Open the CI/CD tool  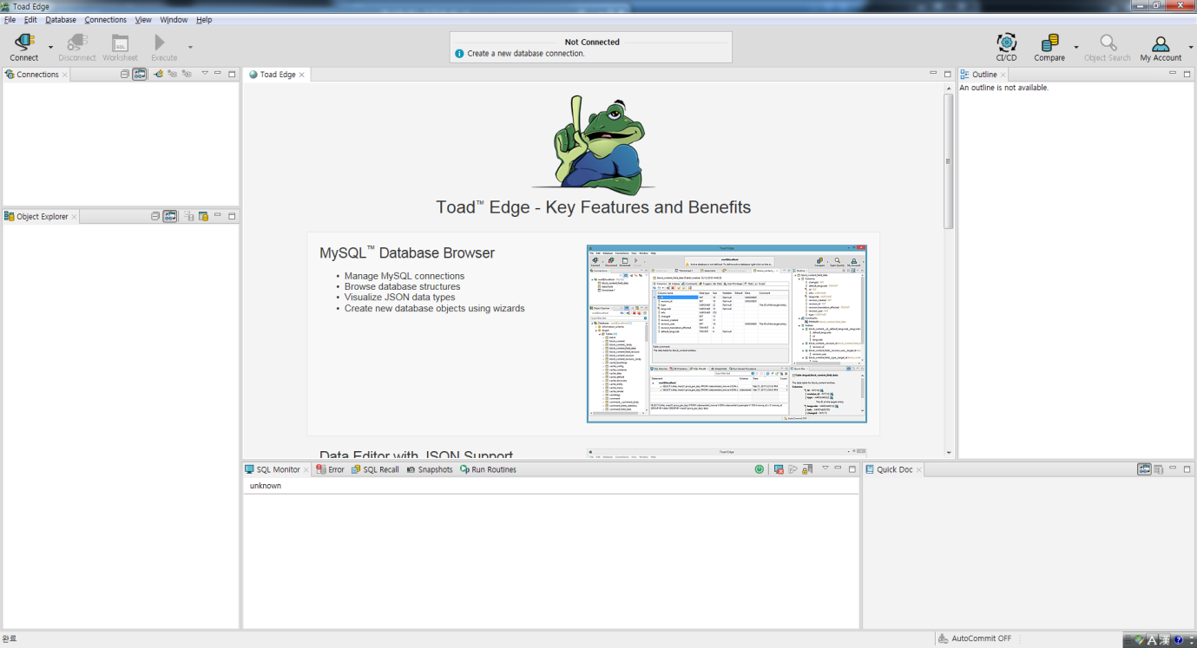point(1006,47)
